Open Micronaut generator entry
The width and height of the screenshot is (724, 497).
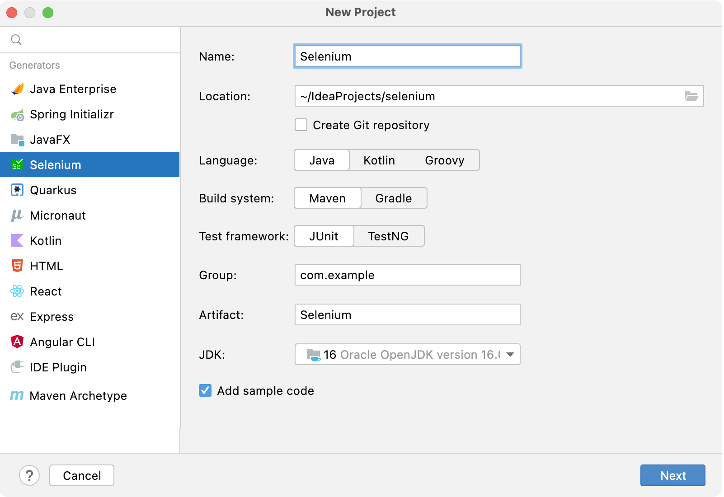[x=90, y=216]
